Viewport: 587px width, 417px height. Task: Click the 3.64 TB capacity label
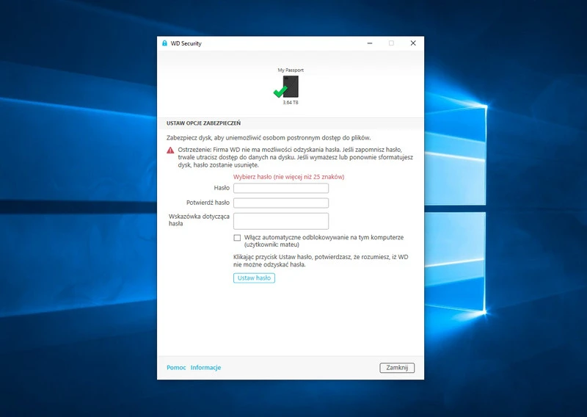click(x=291, y=103)
